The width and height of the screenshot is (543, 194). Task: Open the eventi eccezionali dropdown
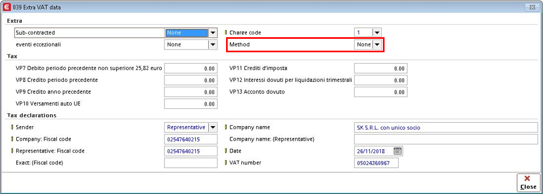click(213, 45)
